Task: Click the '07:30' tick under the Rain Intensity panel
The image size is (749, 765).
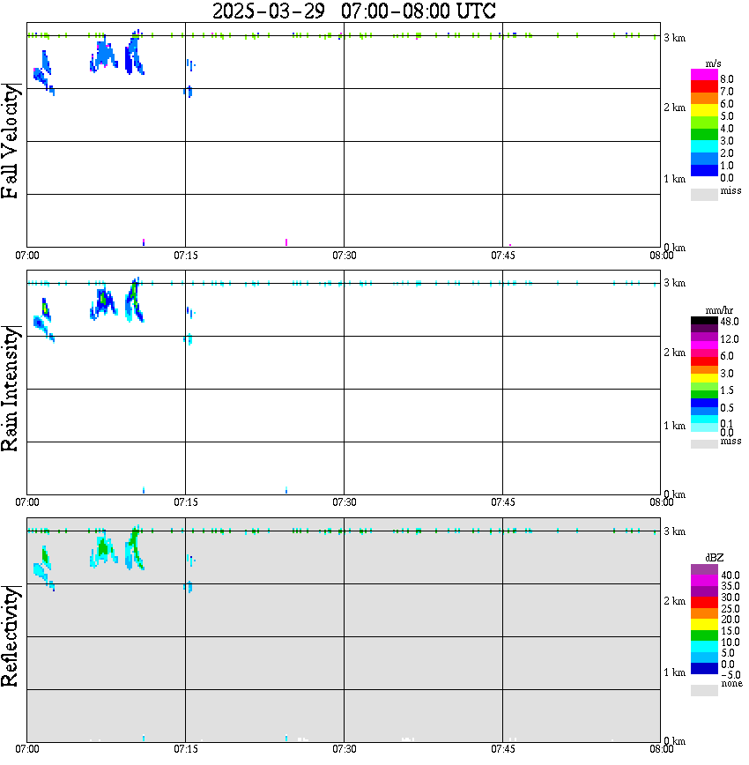Action: (345, 502)
